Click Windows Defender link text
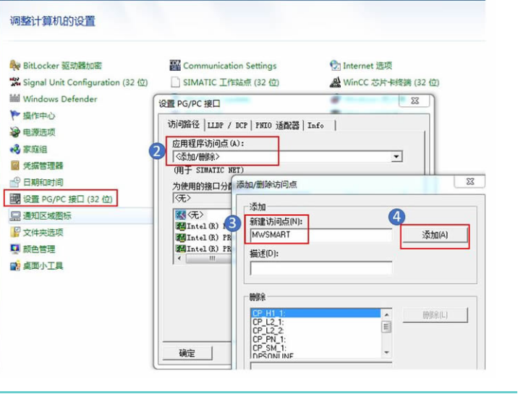 (60, 98)
